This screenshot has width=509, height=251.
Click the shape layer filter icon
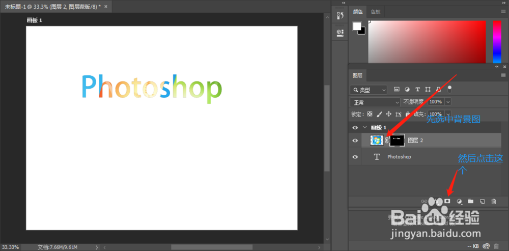428,89
